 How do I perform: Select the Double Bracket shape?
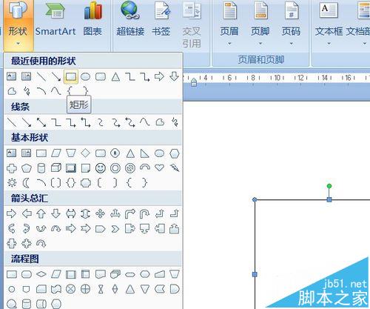click(x=56, y=183)
